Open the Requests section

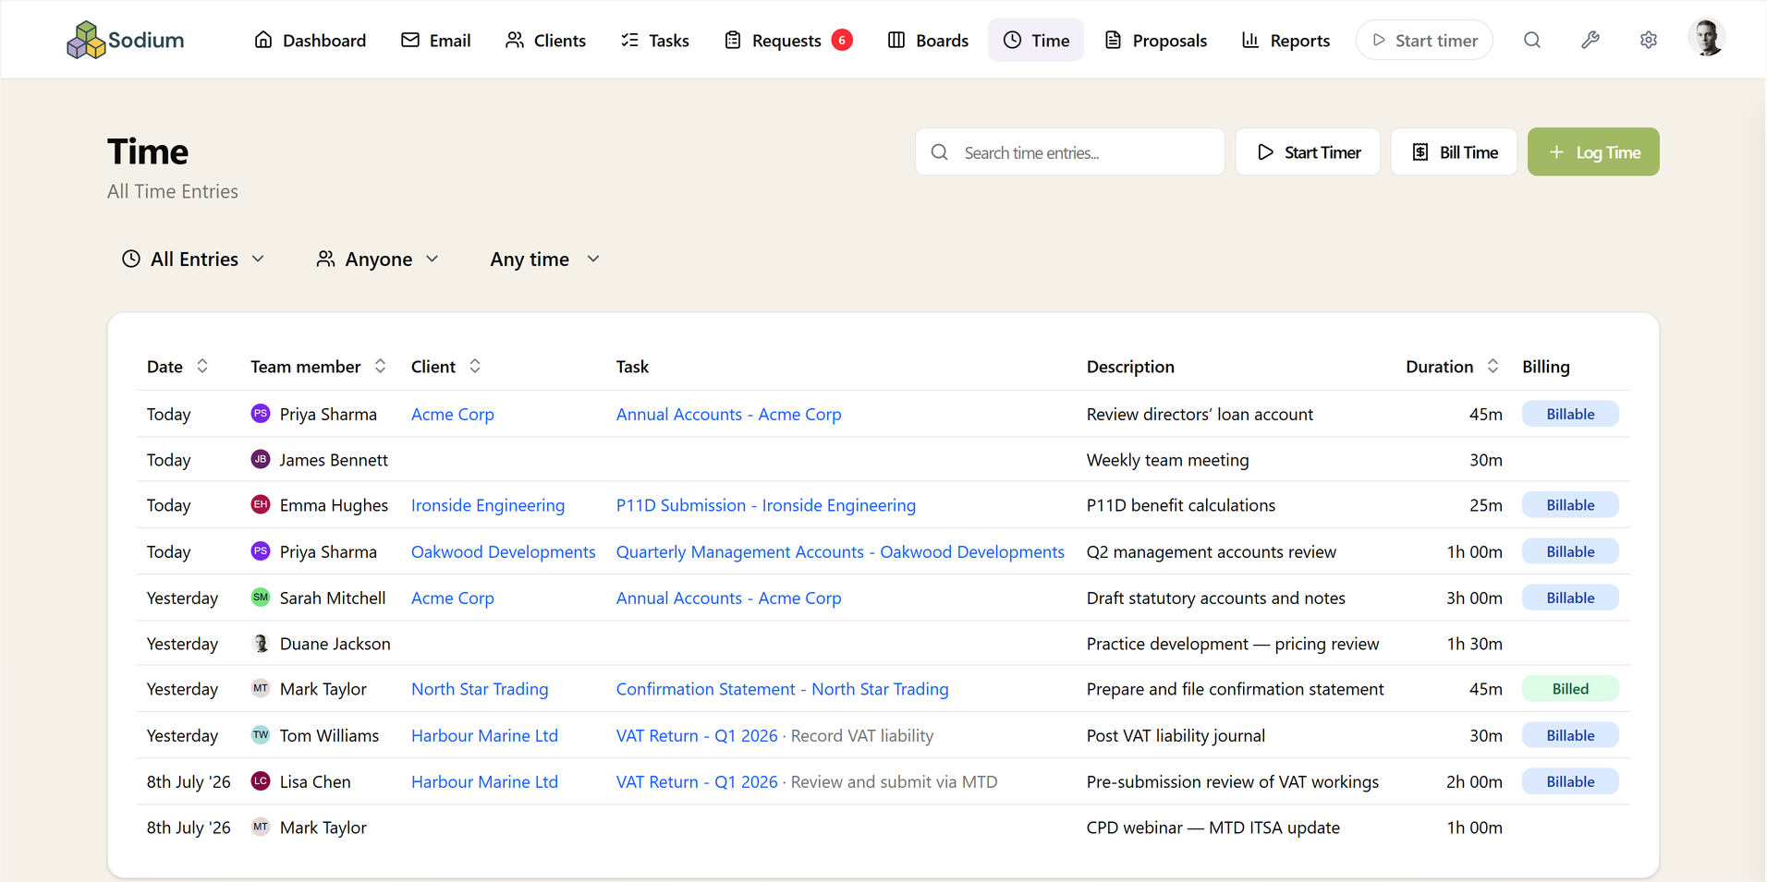pos(787,40)
